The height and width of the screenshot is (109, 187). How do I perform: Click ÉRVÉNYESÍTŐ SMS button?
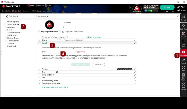(x=125, y=69)
